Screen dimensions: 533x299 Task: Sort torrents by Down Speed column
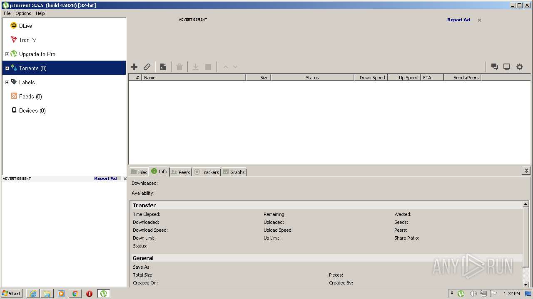[x=371, y=78]
